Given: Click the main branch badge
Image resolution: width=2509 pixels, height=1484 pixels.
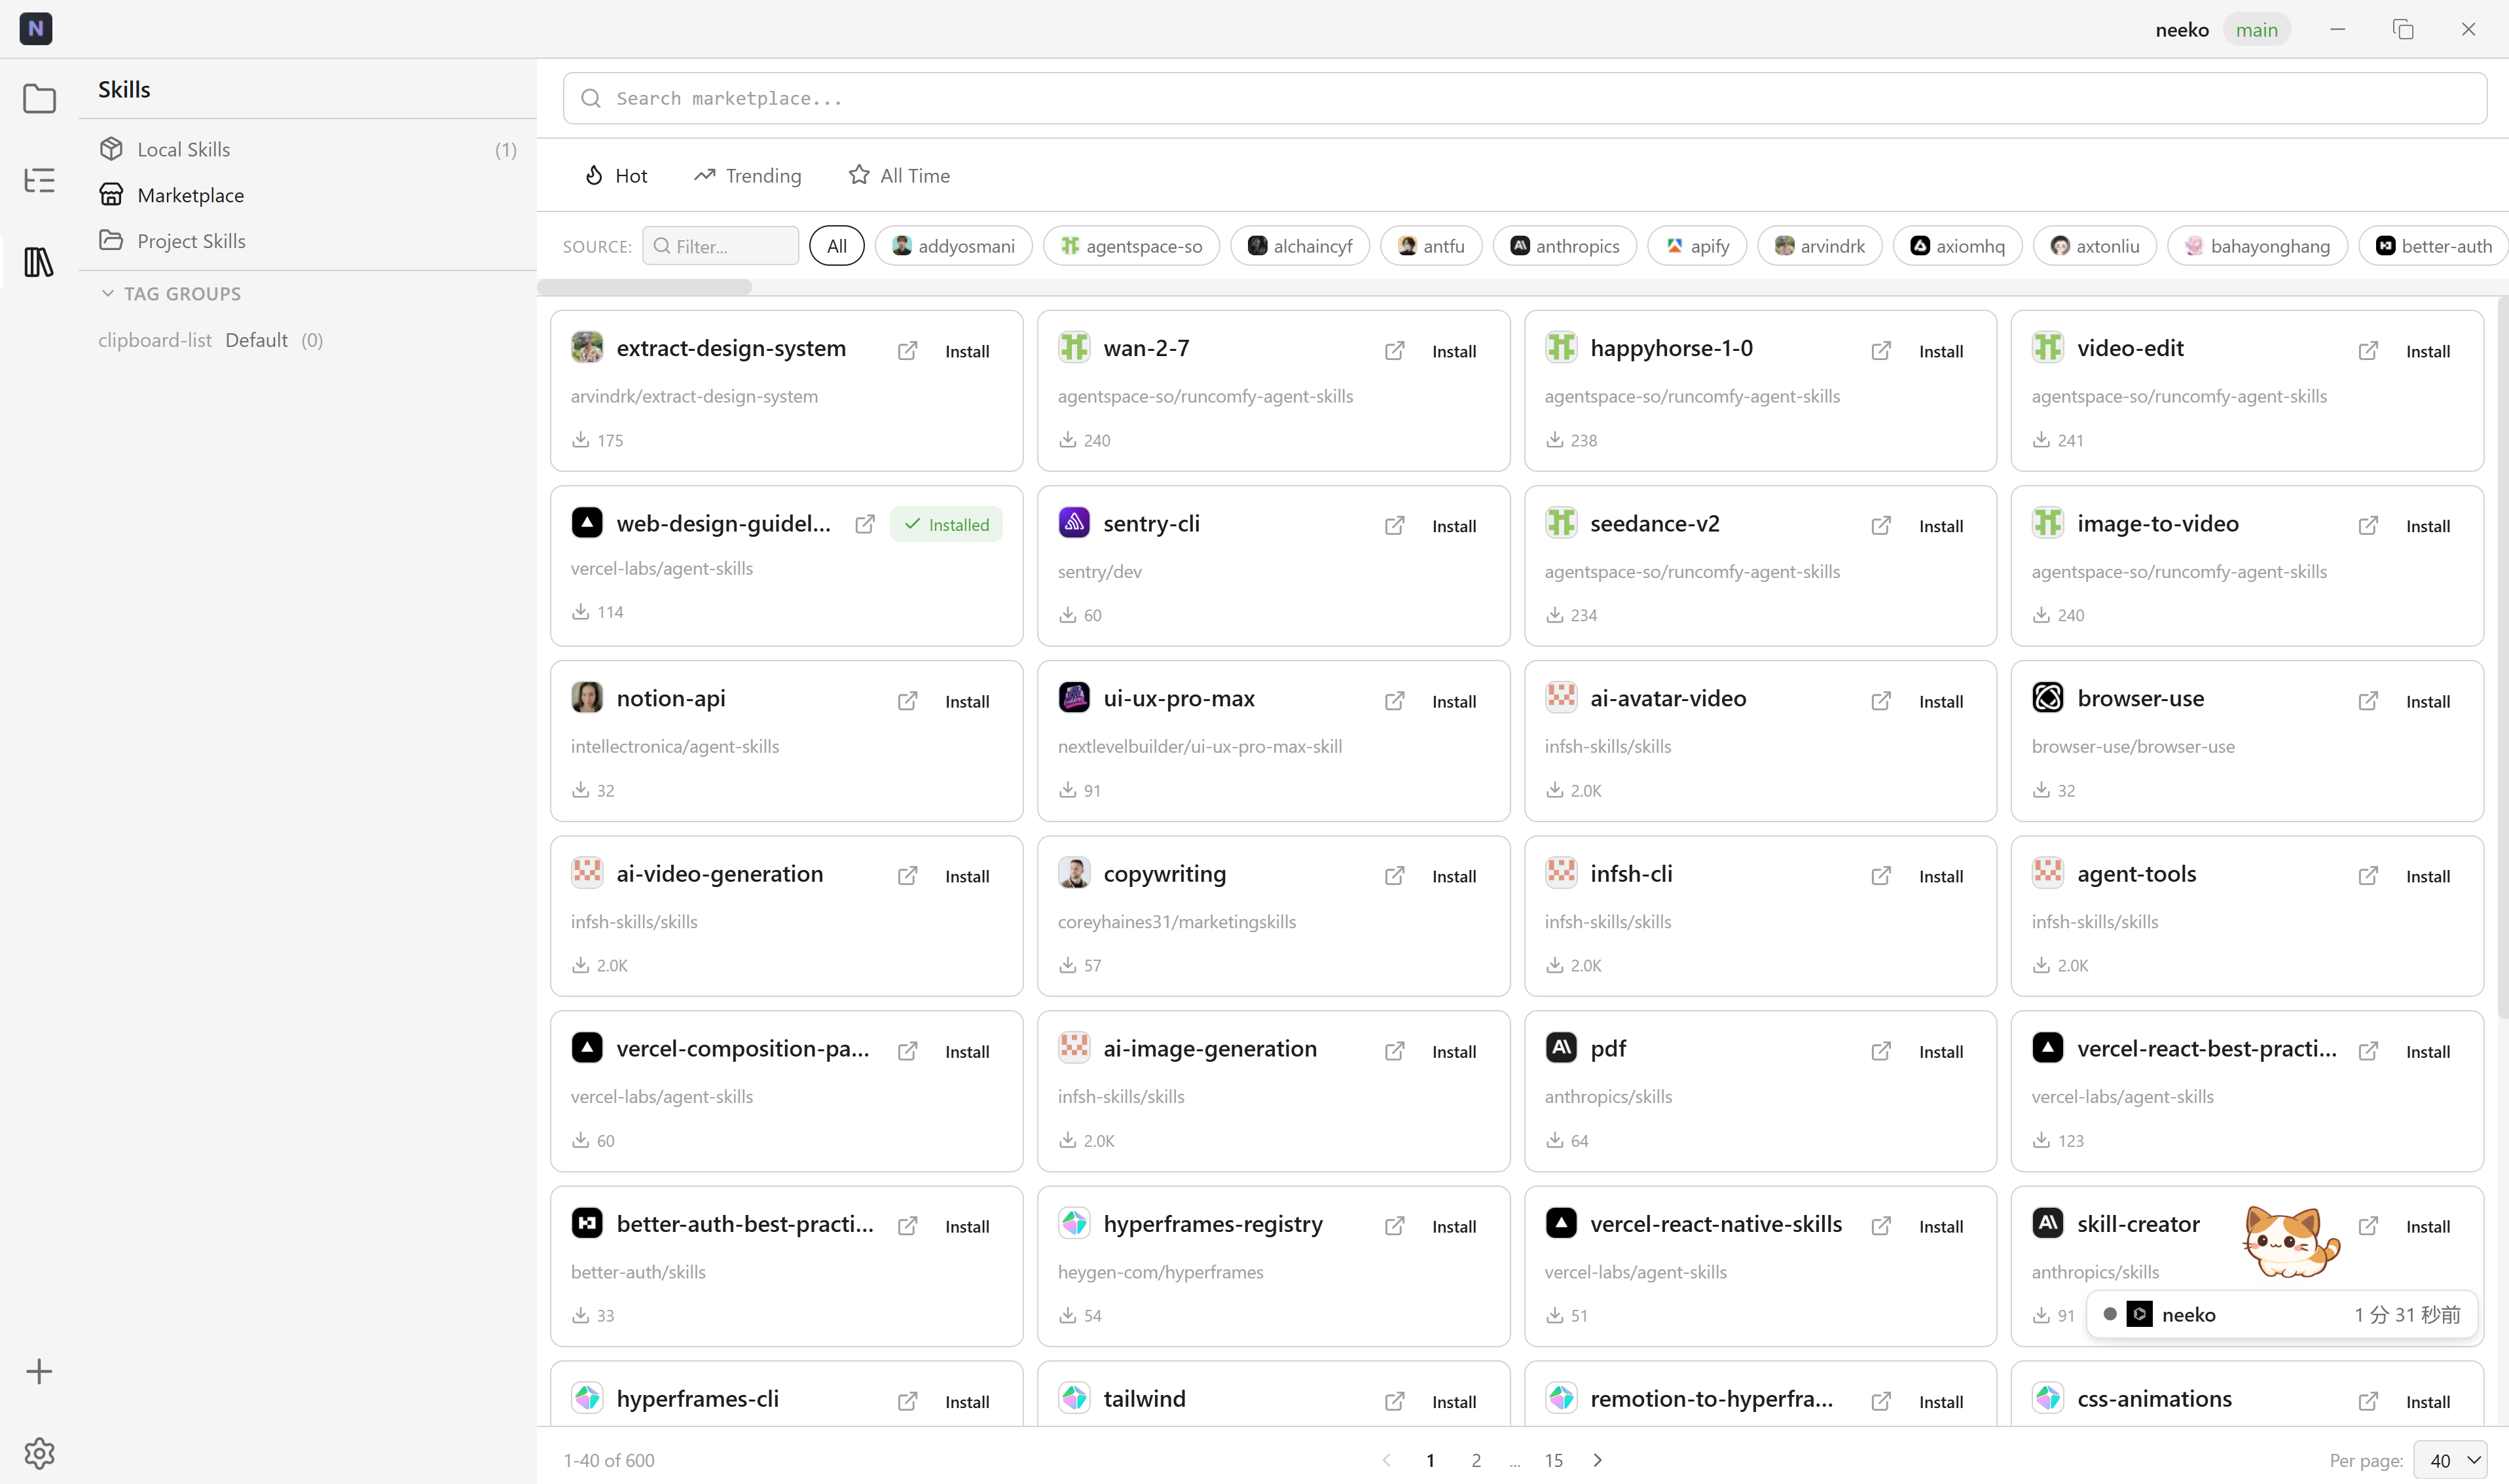Looking at the screenshot, I should 2257,30.
